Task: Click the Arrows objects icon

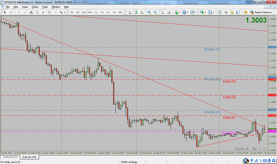Action: click(61, 12)
